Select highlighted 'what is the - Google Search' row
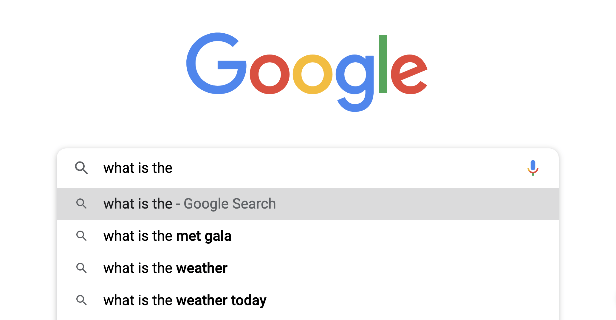This screenshot has height=320, width=616. 307,204
